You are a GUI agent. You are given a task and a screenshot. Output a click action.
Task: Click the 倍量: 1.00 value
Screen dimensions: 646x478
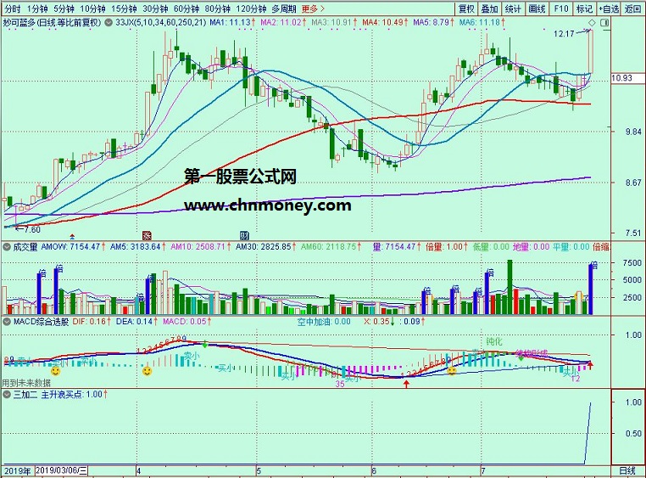click(446, 246)
